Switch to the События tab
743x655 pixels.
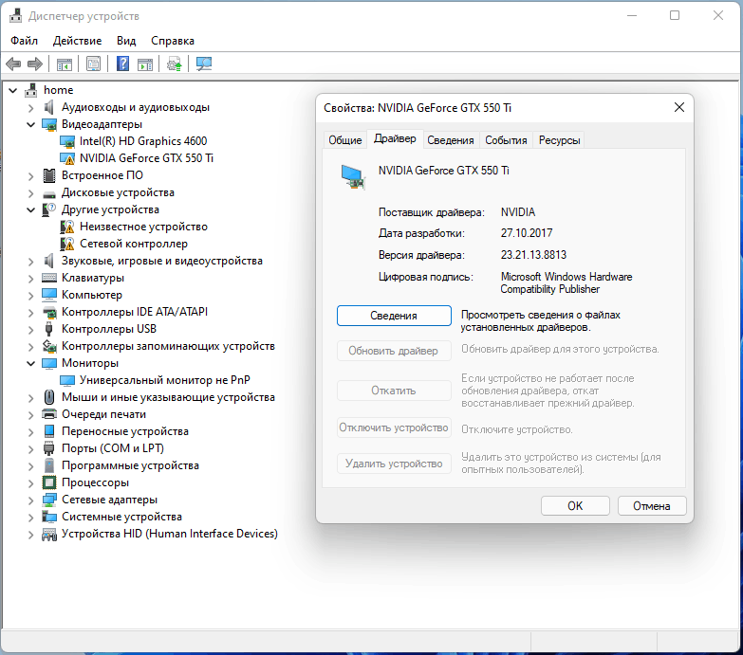(x=506, y=140)
